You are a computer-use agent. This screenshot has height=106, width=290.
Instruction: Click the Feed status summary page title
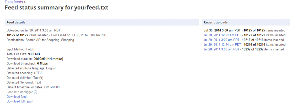click(56, 8)
